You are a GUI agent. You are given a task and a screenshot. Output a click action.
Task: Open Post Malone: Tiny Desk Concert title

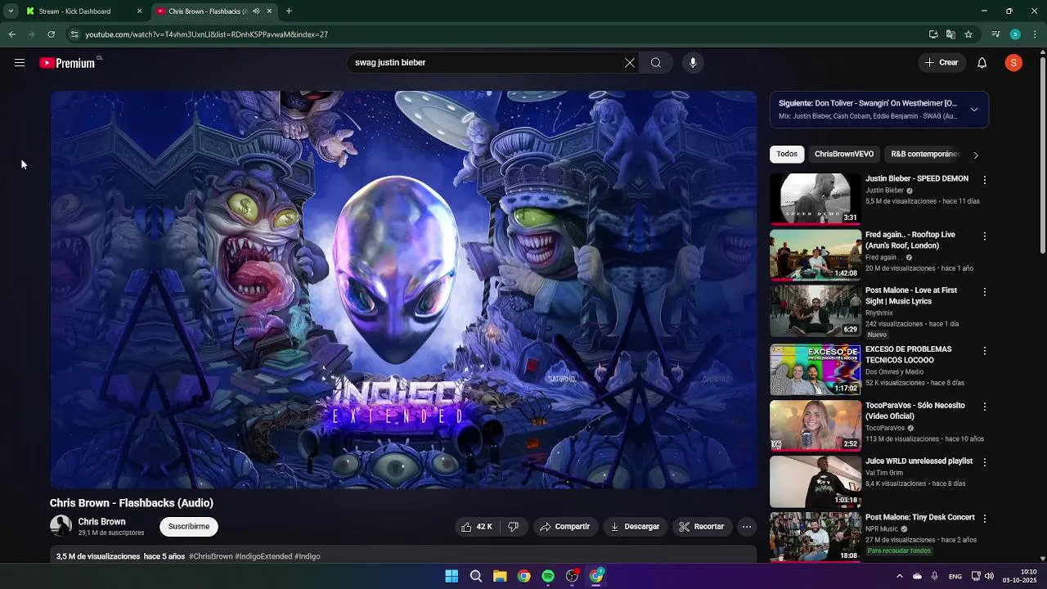tap(920, 518)
